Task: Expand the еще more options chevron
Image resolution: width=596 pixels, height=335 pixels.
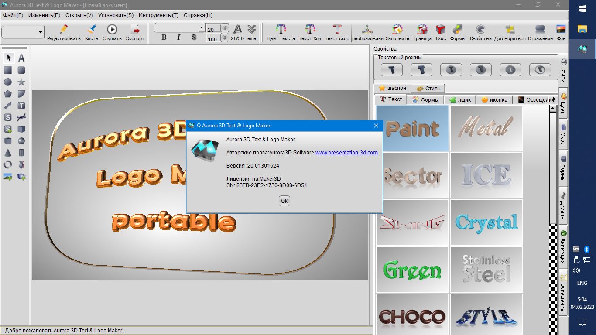Action: pos(252,33)
